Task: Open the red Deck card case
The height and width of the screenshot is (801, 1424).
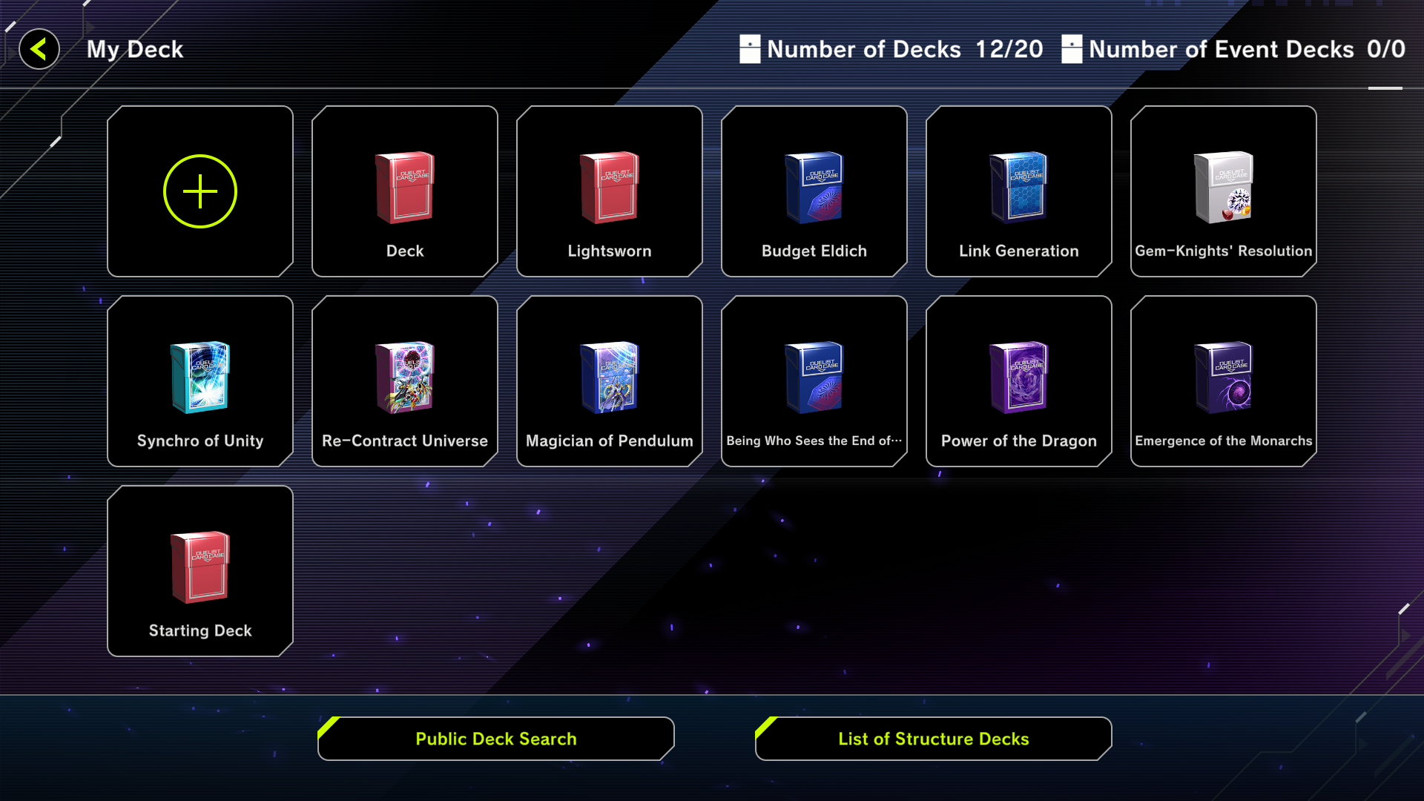Action: point(405,191)
